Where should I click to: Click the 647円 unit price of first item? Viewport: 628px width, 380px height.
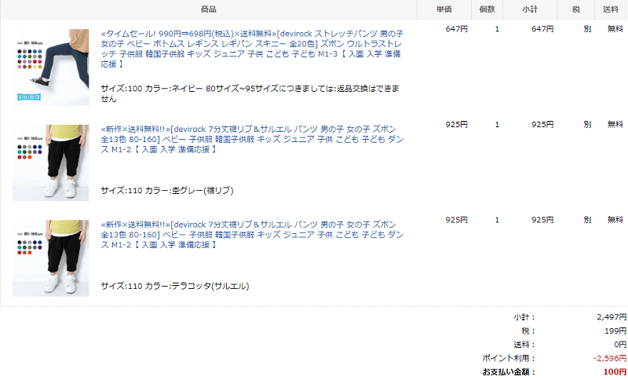pyautogui.click(x=455, y=29)
